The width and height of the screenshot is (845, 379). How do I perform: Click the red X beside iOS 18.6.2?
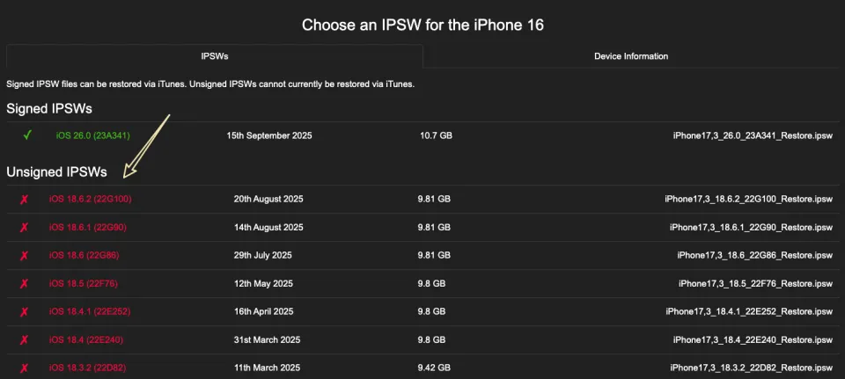[25, 199]
